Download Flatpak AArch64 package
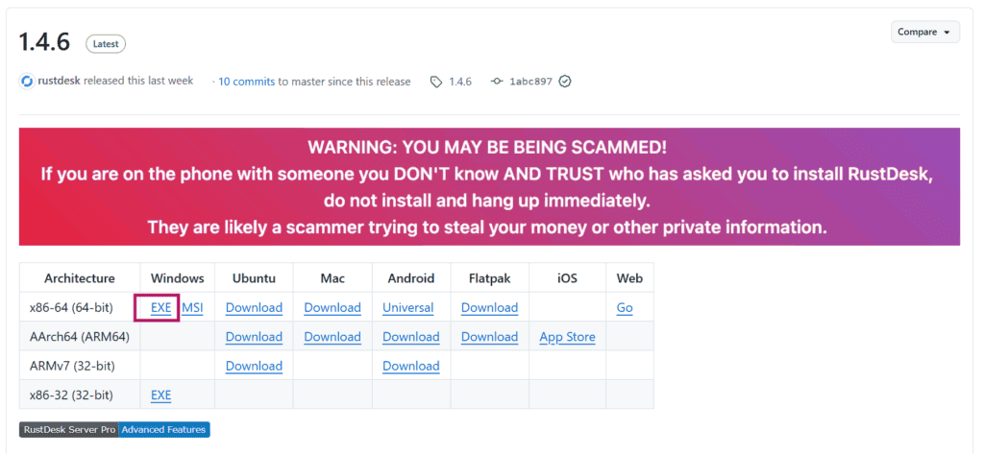This screenshot has height=454, width=984. (x=489, y=337)
